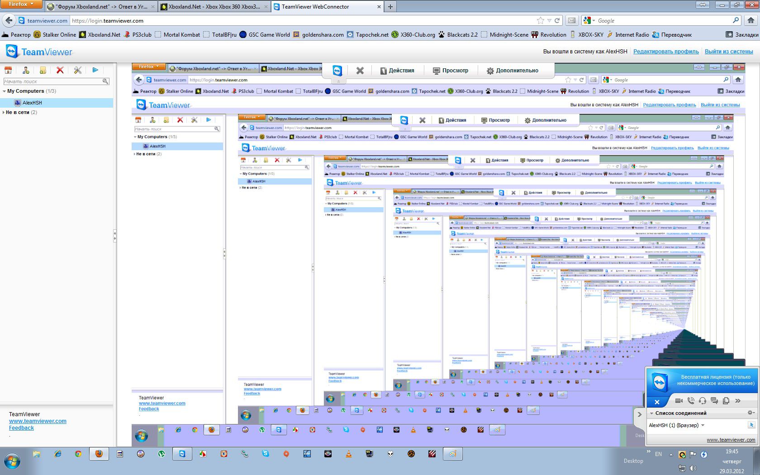760x475 pixels.
Task: Click add group folder icon in outer sidebar toolbar
Action: pos(43,70)
